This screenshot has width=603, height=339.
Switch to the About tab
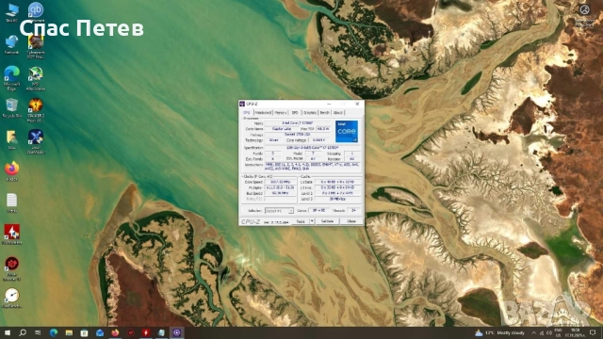[337, 113]
